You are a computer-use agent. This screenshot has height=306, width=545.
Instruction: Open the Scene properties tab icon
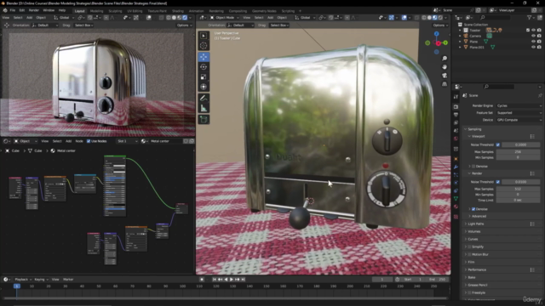pos(456,130)
